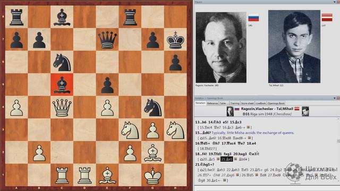340x191 pixels.
Task: Jump to move 13...h6 in notation
Action: [x=201, y=122]
